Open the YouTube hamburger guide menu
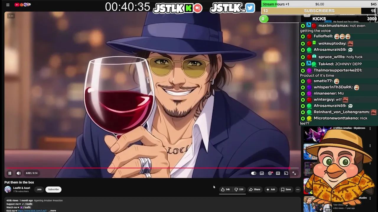Image resolution: width=378 pixels, height=212 pixels. click(8, 5)
